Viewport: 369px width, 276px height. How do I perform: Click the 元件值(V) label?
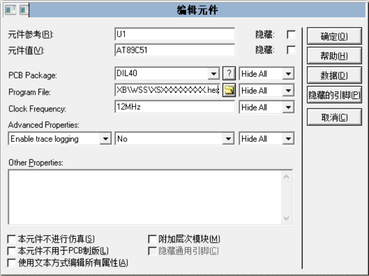(x=26, y=50)
